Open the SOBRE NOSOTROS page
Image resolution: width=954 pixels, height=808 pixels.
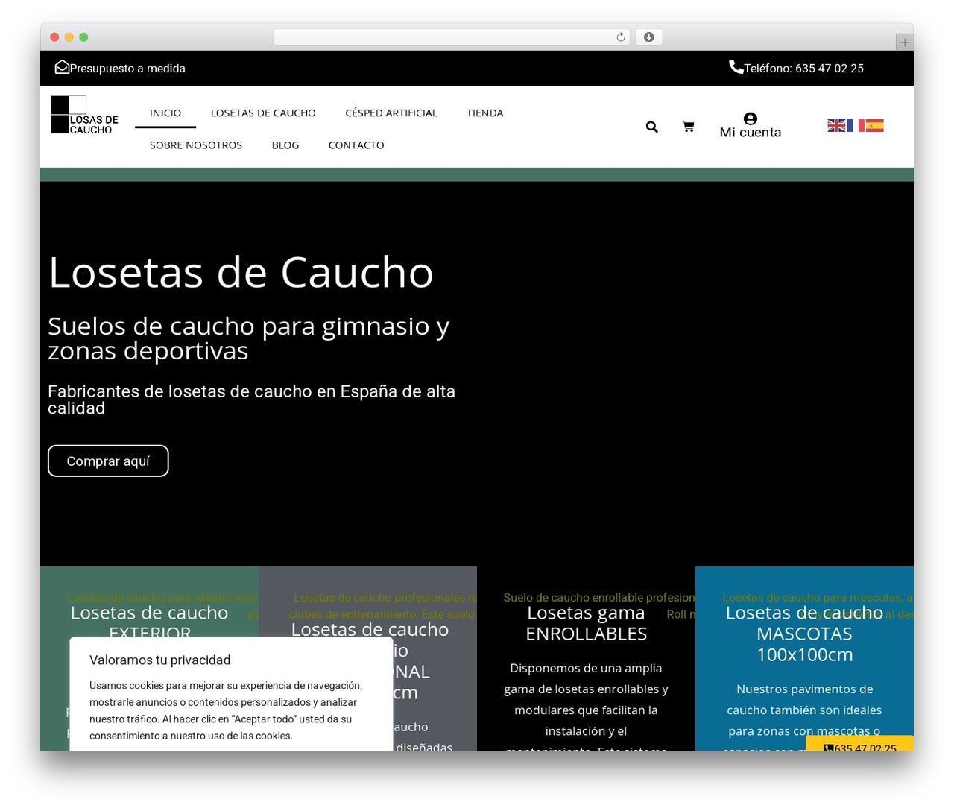point(196,145)
